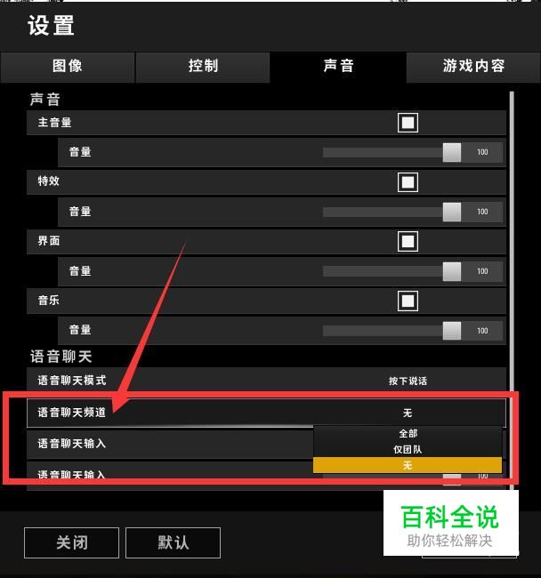Screen dimensions: 541x578
Task: Select the 声音 tab
Action: click(x=338, y=67)
